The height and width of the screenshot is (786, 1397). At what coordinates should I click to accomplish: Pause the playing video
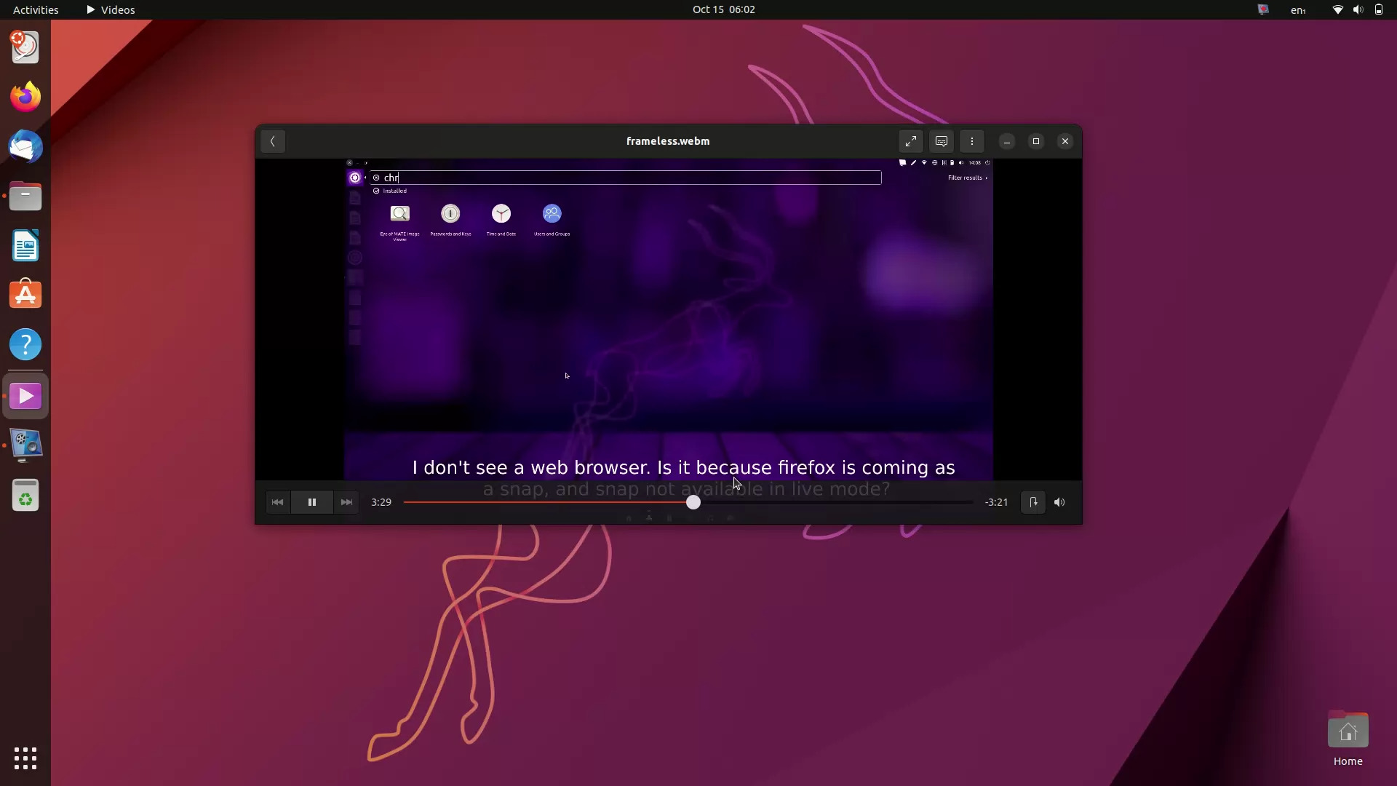tap(311, 502)
